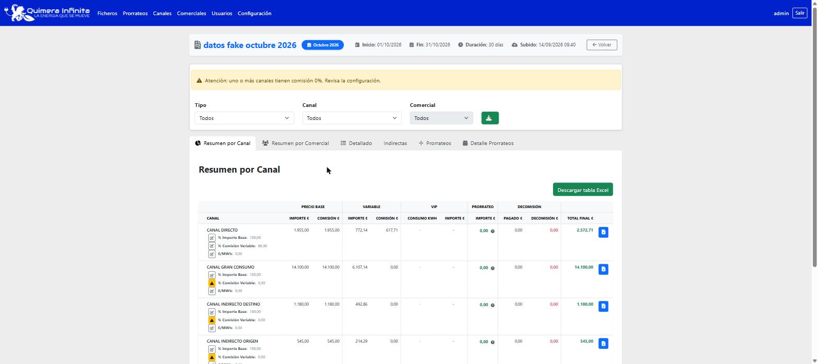Click the Salir button
Image resolution: width=818 pixels, height=364 pixels.
pyautogui.click(x=800, y=13)
